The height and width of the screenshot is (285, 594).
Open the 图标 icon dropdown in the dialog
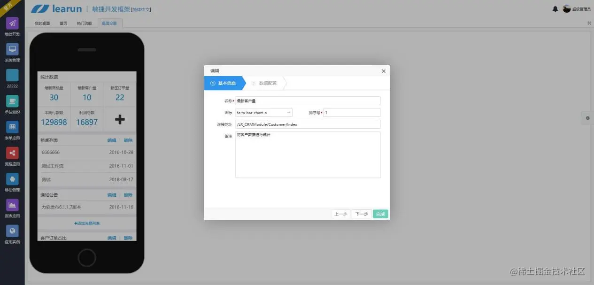pyautogui.click(x=288, y=112)
